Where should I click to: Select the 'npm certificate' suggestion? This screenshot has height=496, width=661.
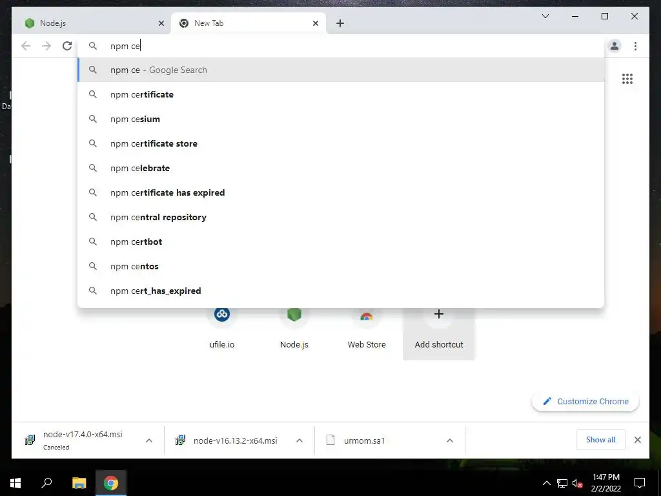click(x=341, y=94)
